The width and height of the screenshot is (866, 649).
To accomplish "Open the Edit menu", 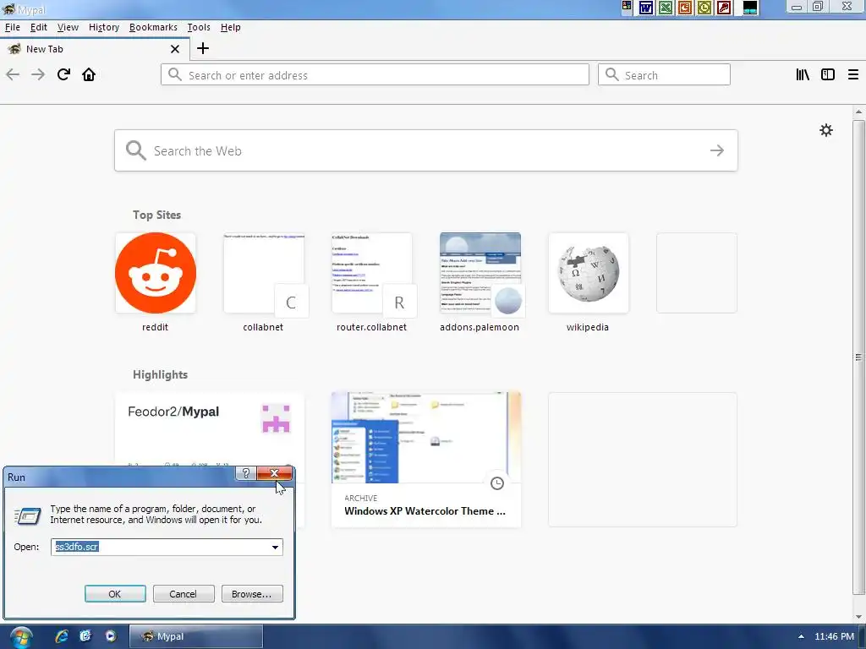I will click(39, 27).
